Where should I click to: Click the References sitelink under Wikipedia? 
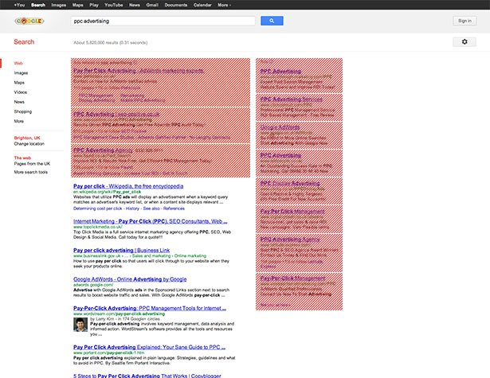point(174,208)
